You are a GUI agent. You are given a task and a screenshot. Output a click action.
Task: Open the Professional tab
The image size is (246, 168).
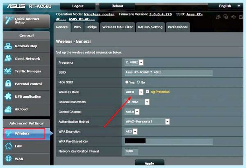point(178,27)
